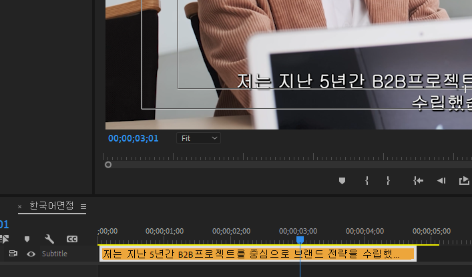Click the 00;00;01;00 mark on the time ruler
Image resolution: width=472 pixels, height=277 pixels.
pyautogui.click(x=164, y=231)
